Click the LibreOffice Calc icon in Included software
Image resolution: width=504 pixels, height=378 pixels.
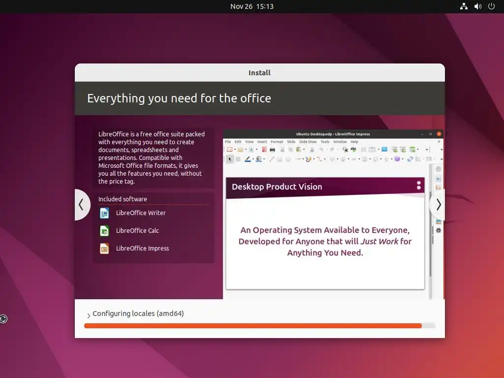click(104, 230)
